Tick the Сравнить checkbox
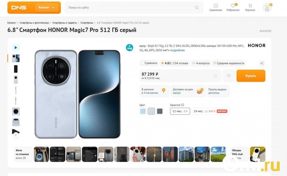Image resolution: width=287 pixels, height=176 pixels. 142,63
